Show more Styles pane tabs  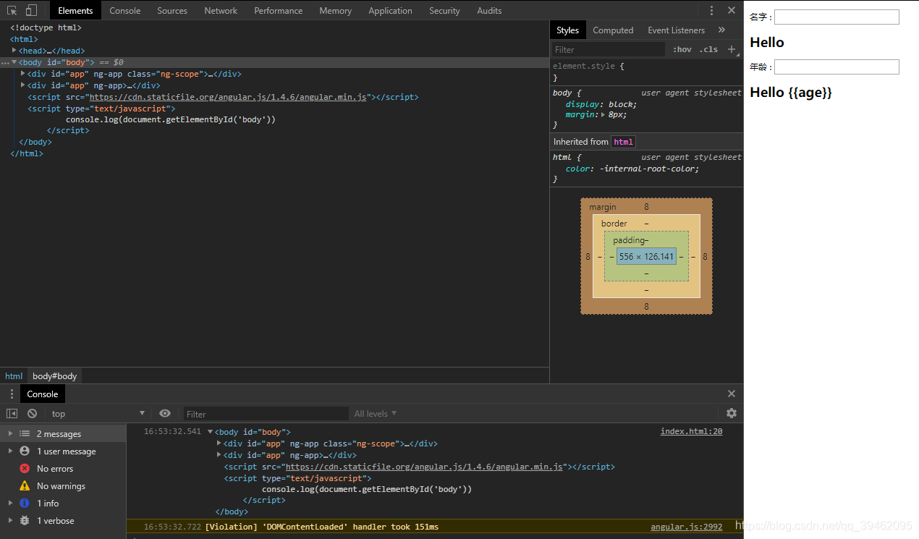721,30
